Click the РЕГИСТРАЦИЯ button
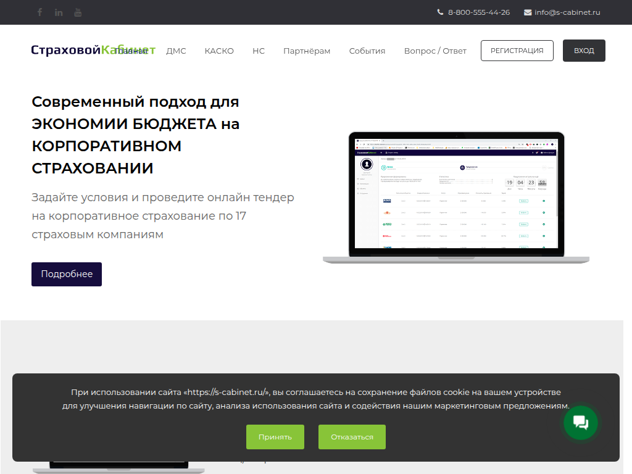Viewport: 632px width, 474px height. pos(517,51)
